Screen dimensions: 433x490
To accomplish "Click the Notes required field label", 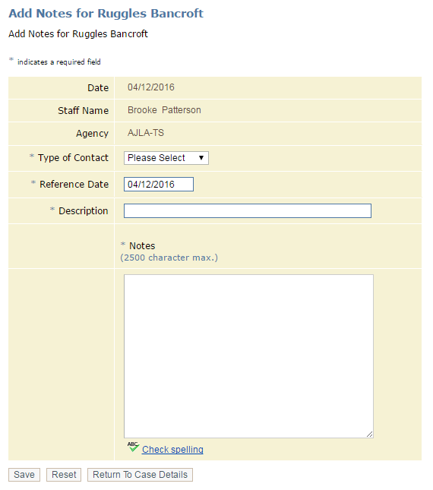I will (142, 246).
